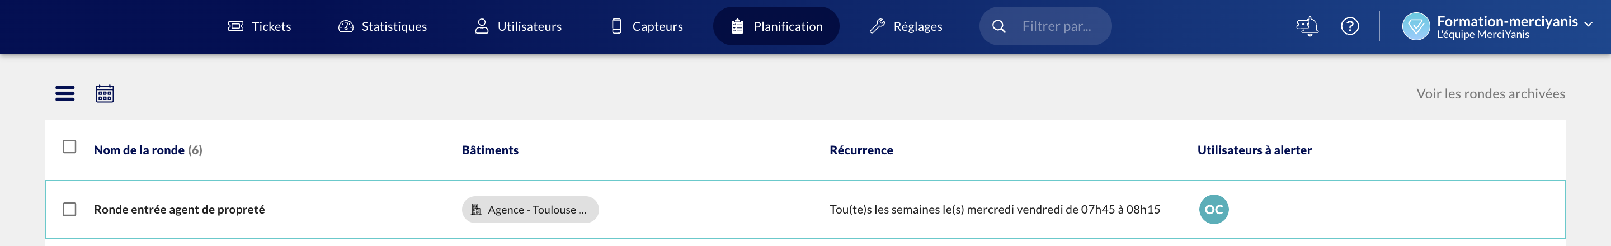Open the notifications bell icon

coord(1307,26)
